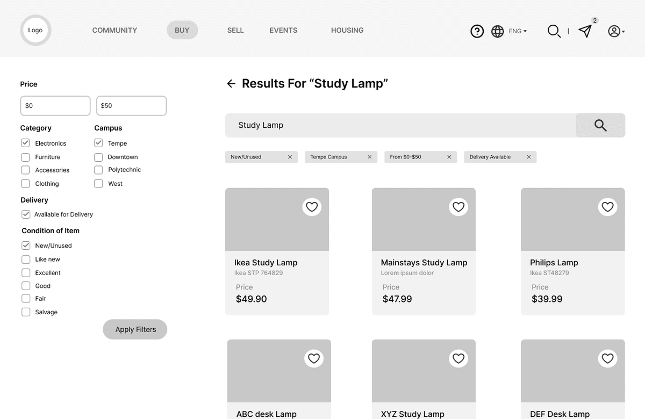Click the globe language icon

(x=498, y=31)
